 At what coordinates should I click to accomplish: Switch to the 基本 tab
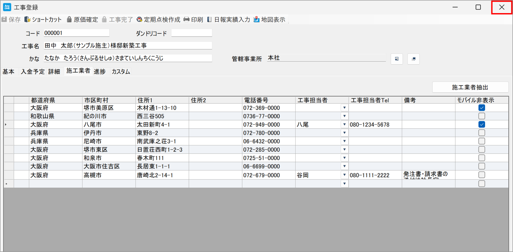(9, 72)
